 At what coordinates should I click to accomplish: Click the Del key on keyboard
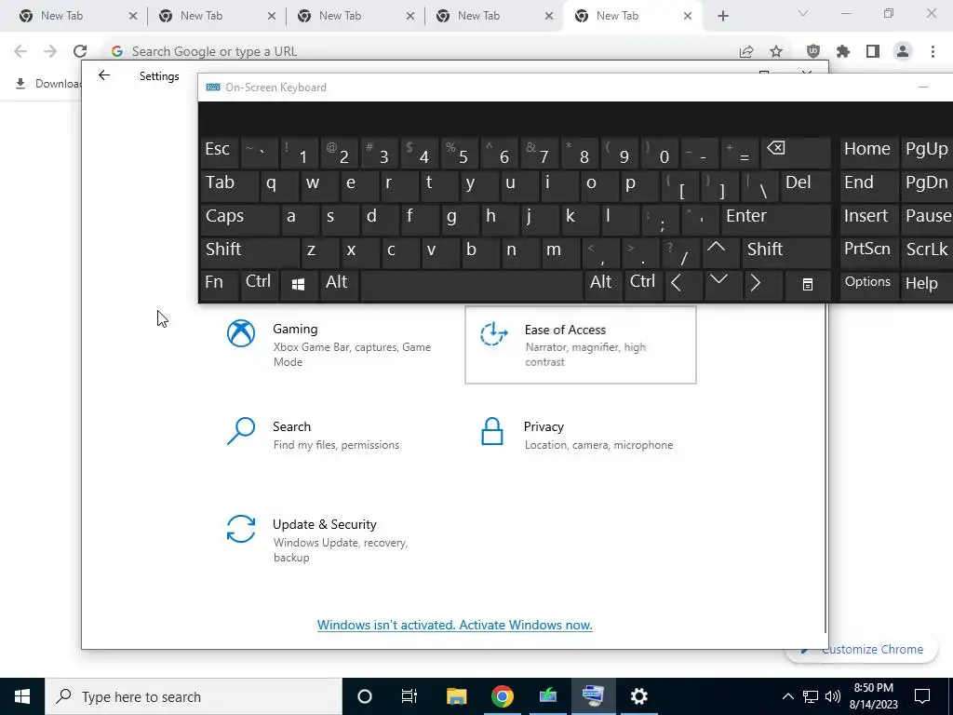click(805, 185)
